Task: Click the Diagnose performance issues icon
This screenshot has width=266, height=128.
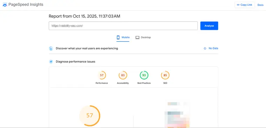Action: point(51,62)
